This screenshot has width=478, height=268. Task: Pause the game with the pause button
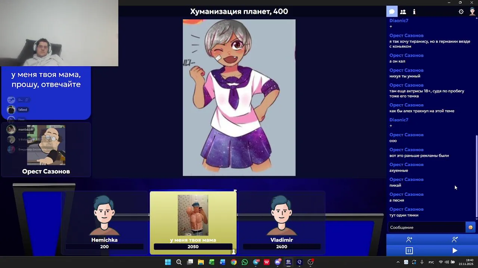409,251
